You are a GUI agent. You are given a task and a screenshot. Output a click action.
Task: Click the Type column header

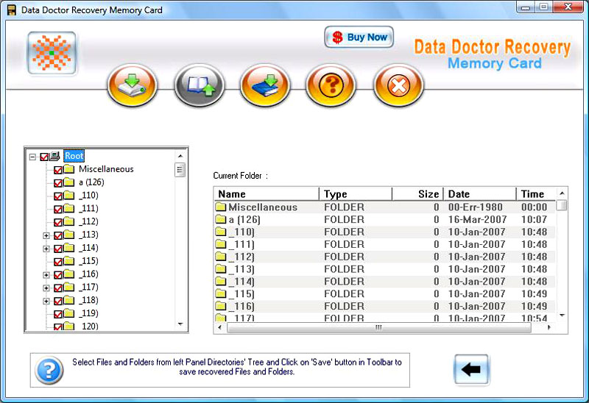[x=356, y=194]
